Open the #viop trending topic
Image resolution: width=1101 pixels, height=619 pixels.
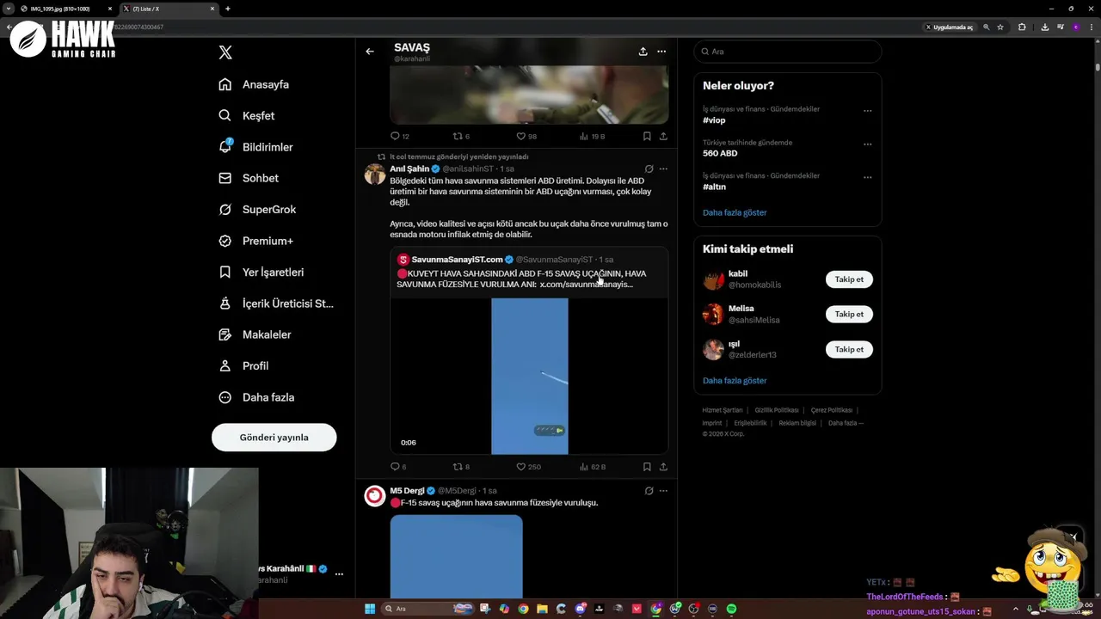pos(714,120)
